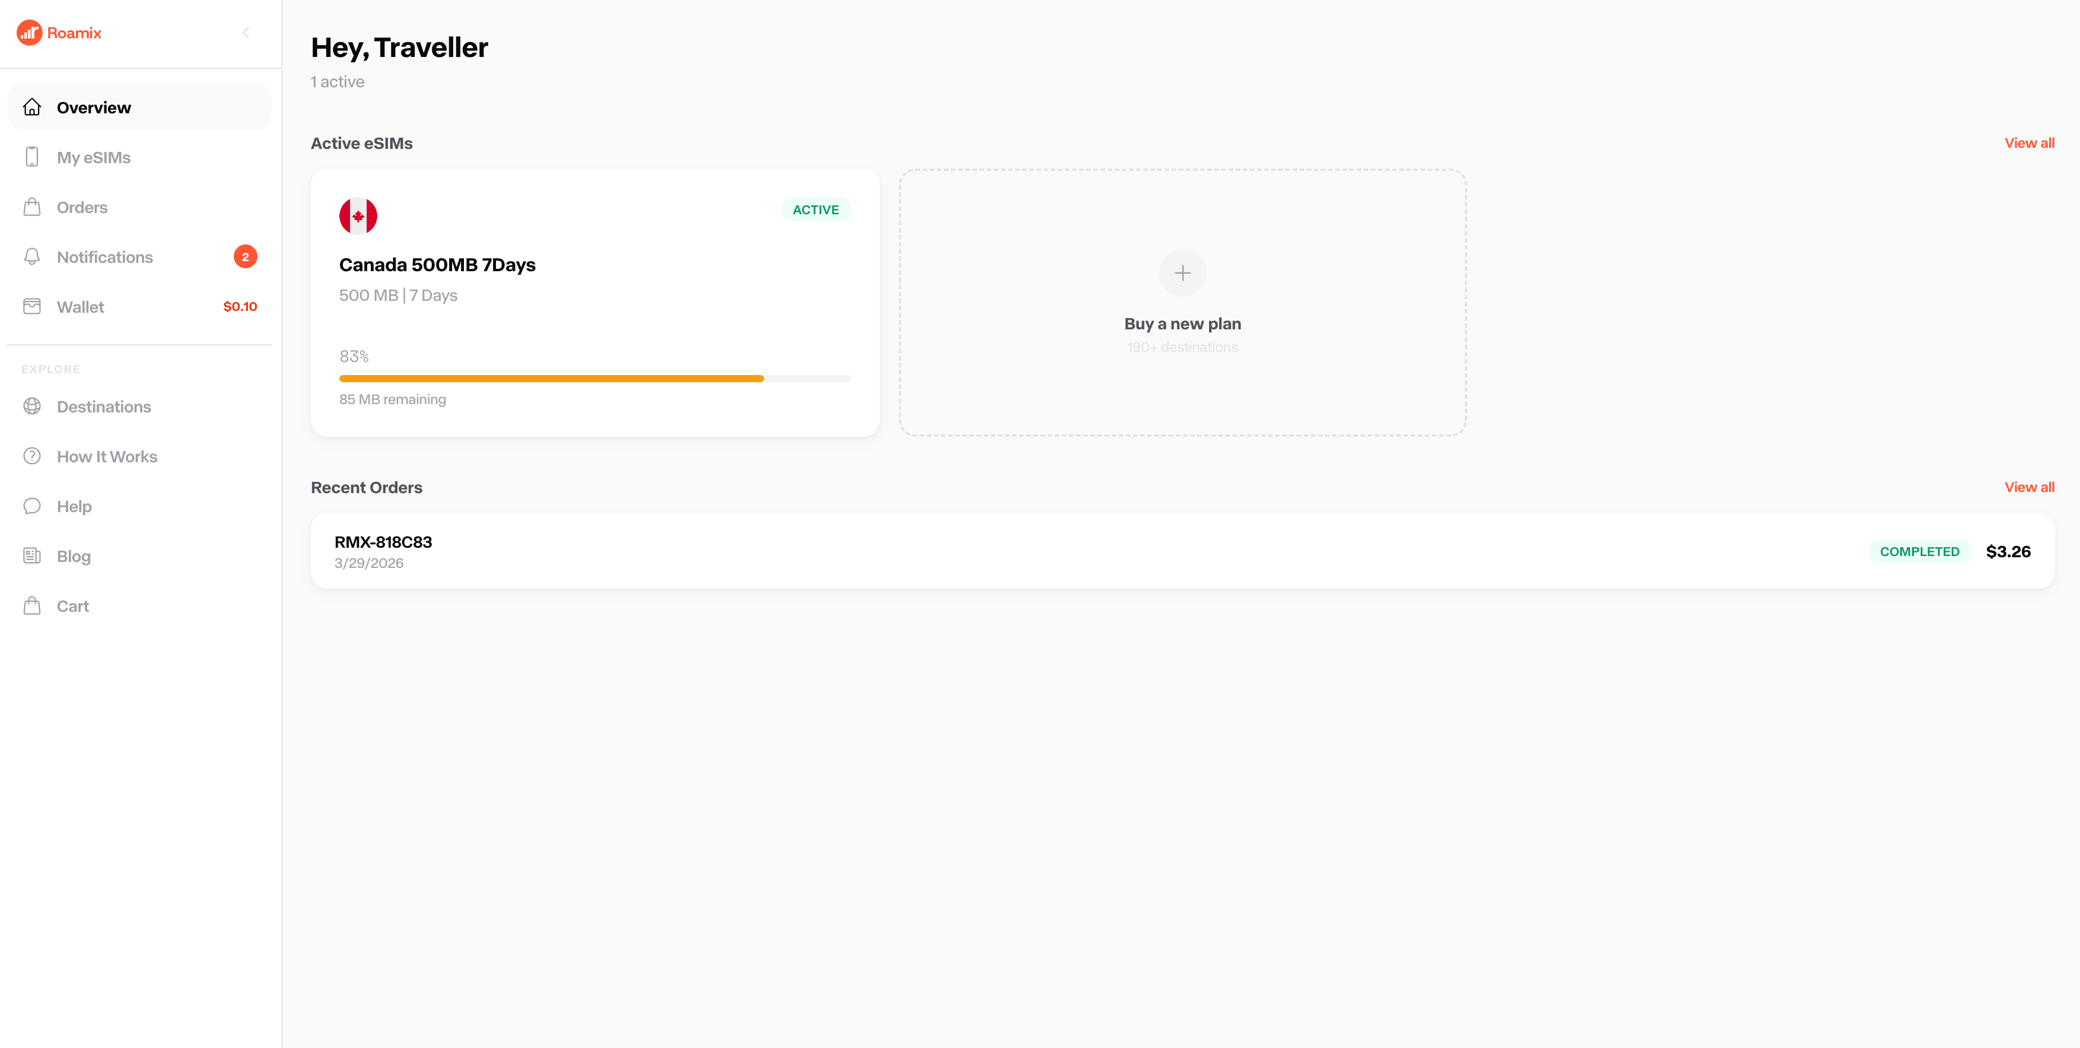2080x1048 pixels.
Task: Click View all for Recent Orders
Action: tap(2028, 487)
